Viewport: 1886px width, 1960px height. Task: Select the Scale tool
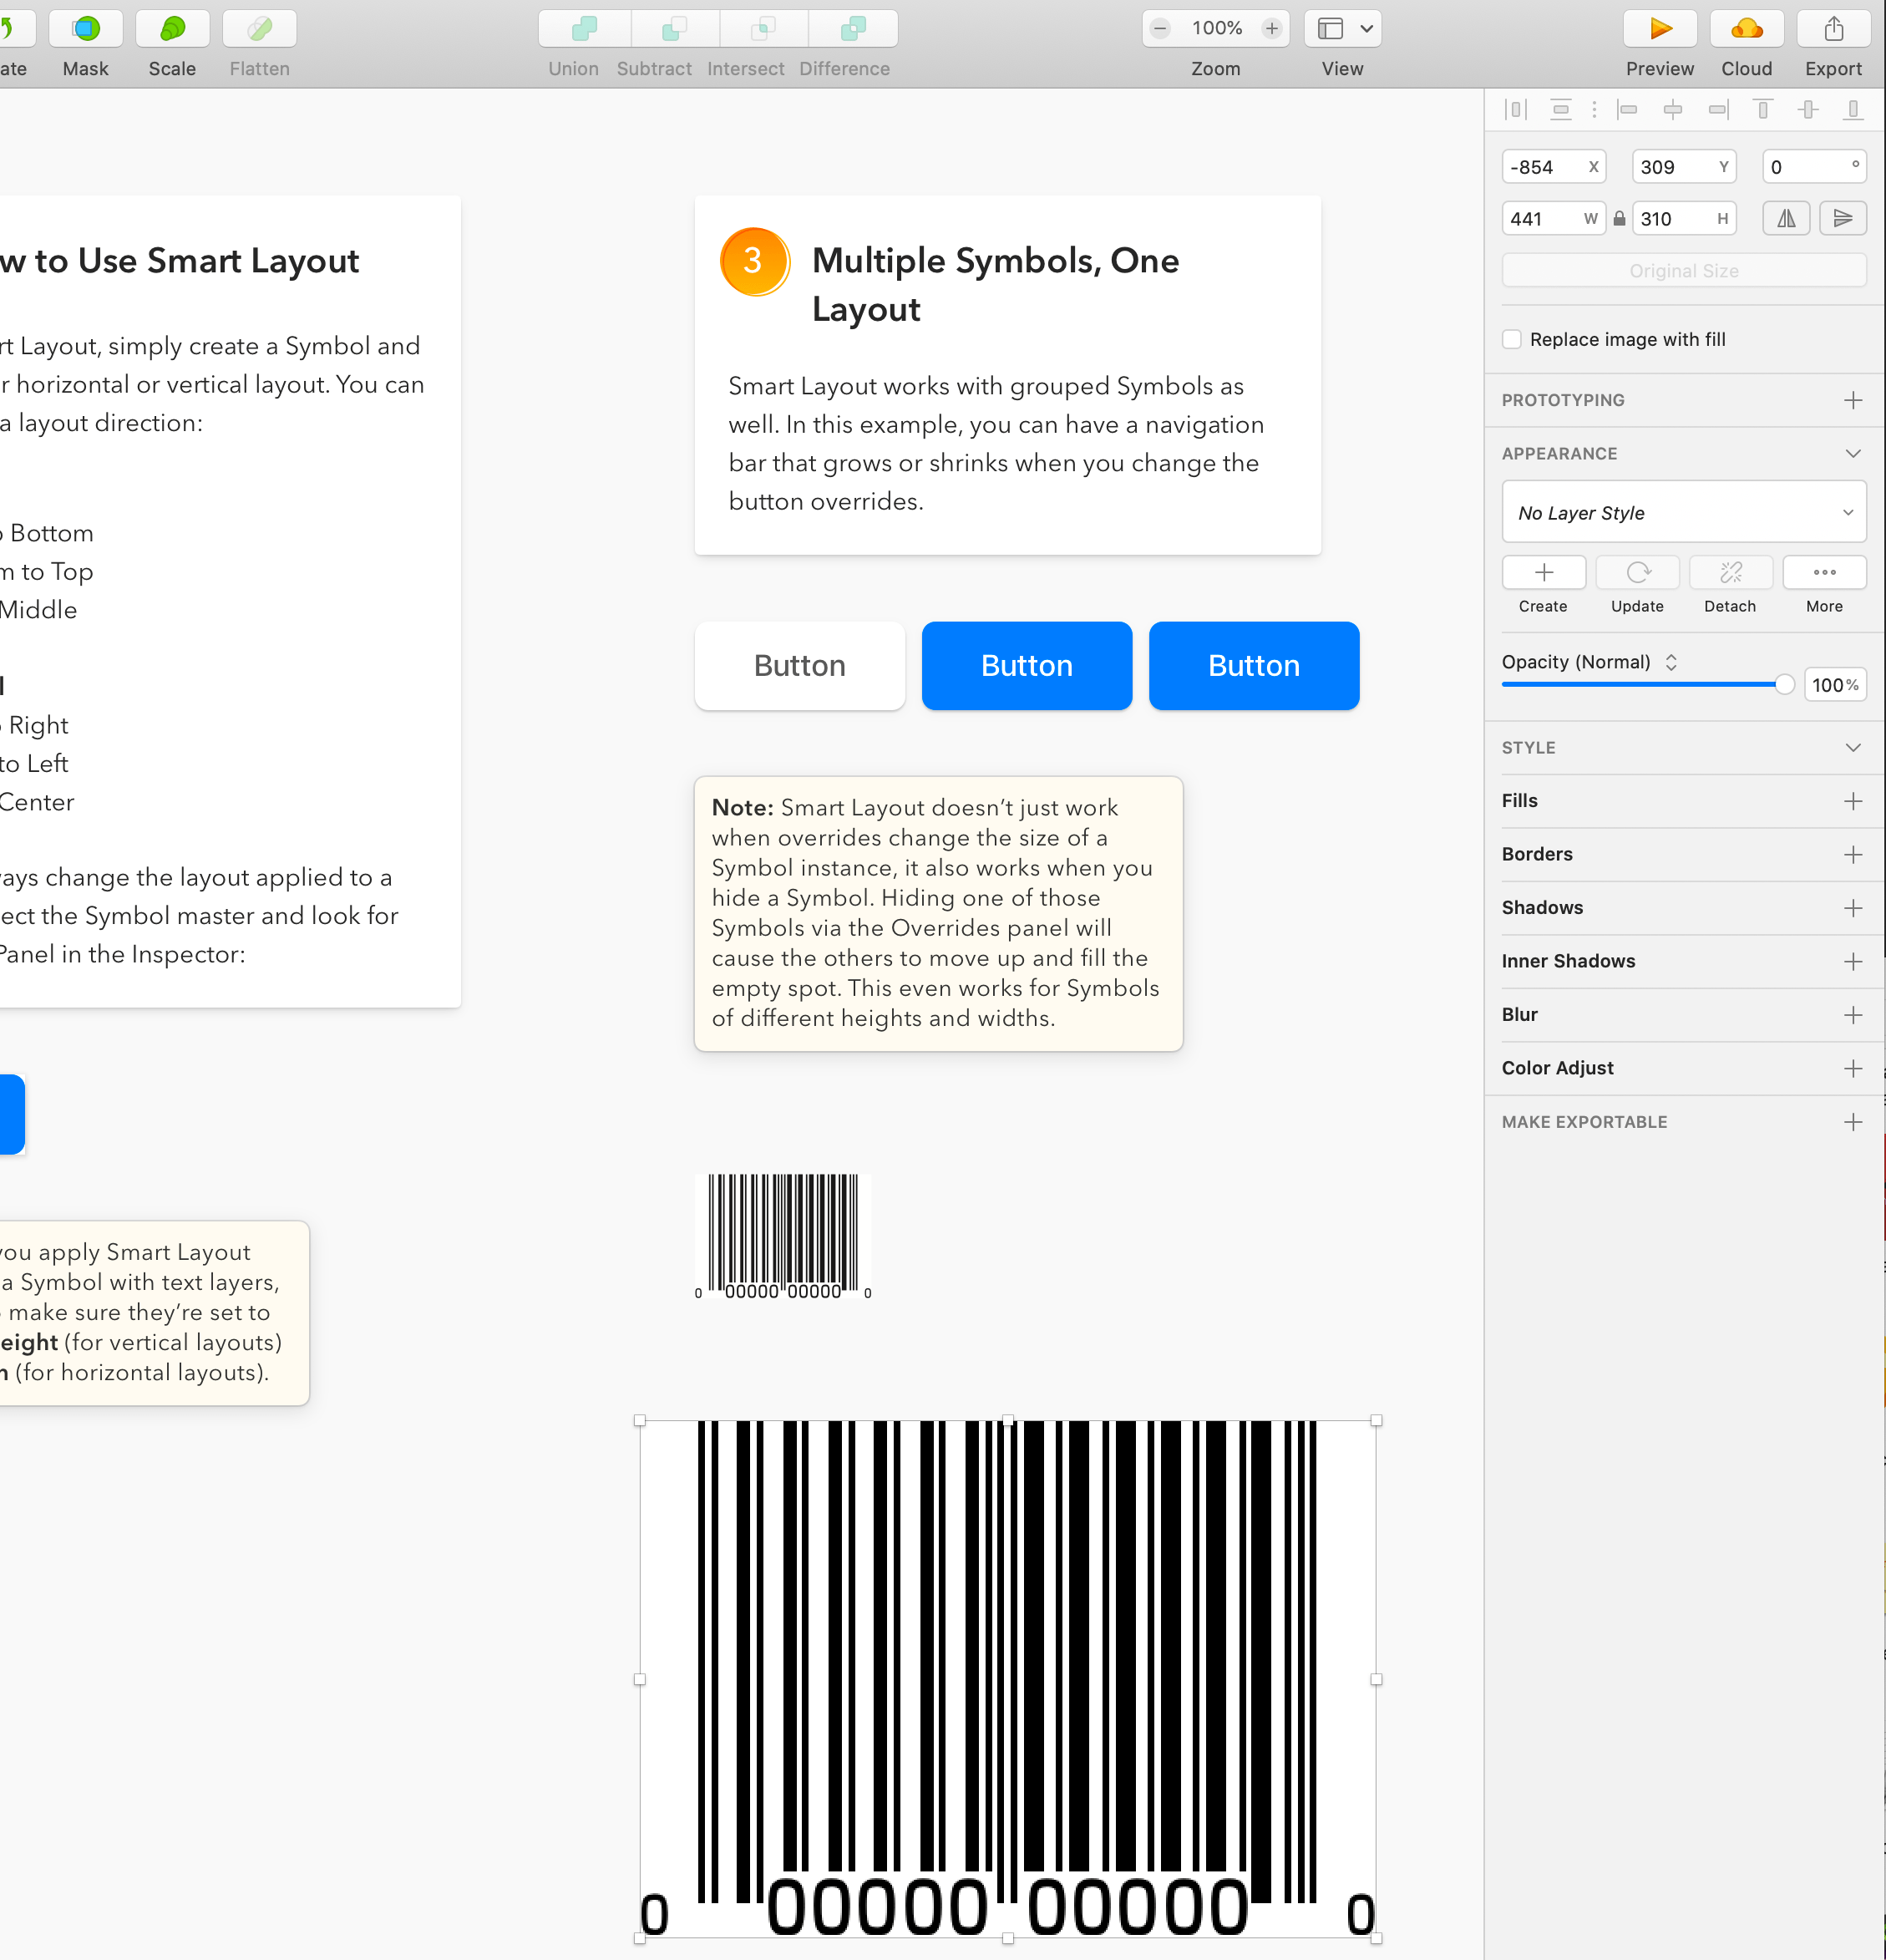tap(172, 29)
